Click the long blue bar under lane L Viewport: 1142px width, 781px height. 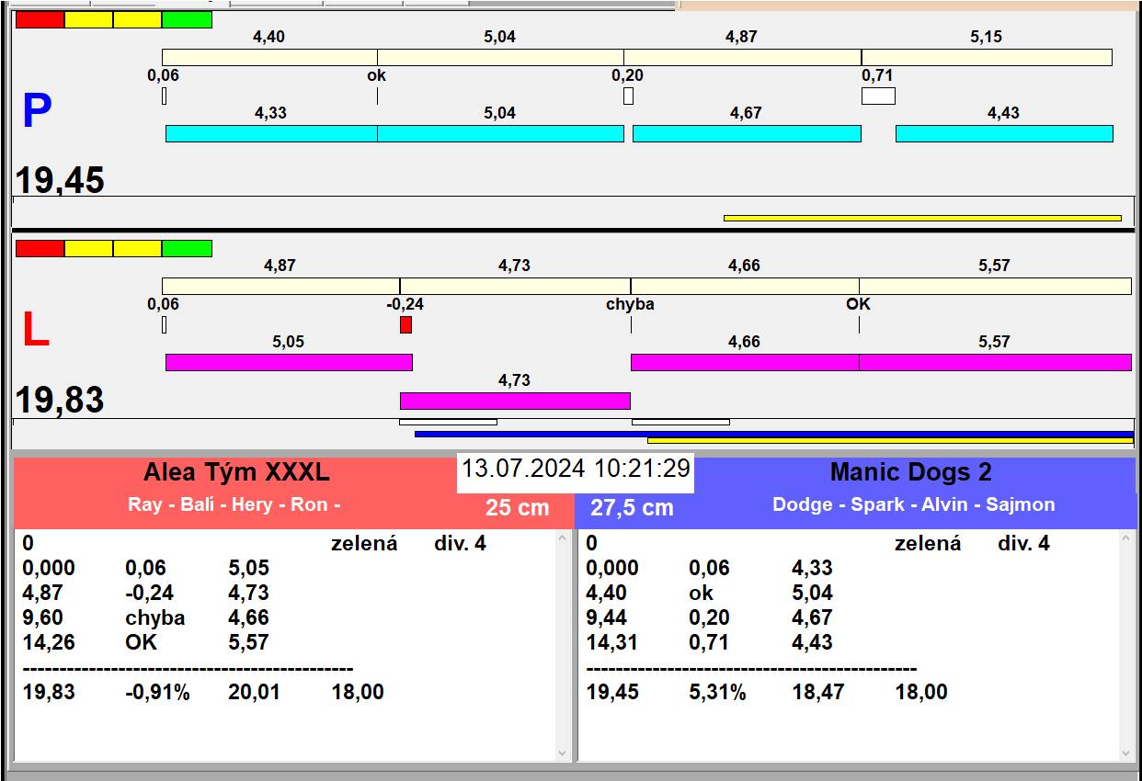pyautogui.click(x=773, y=434)
